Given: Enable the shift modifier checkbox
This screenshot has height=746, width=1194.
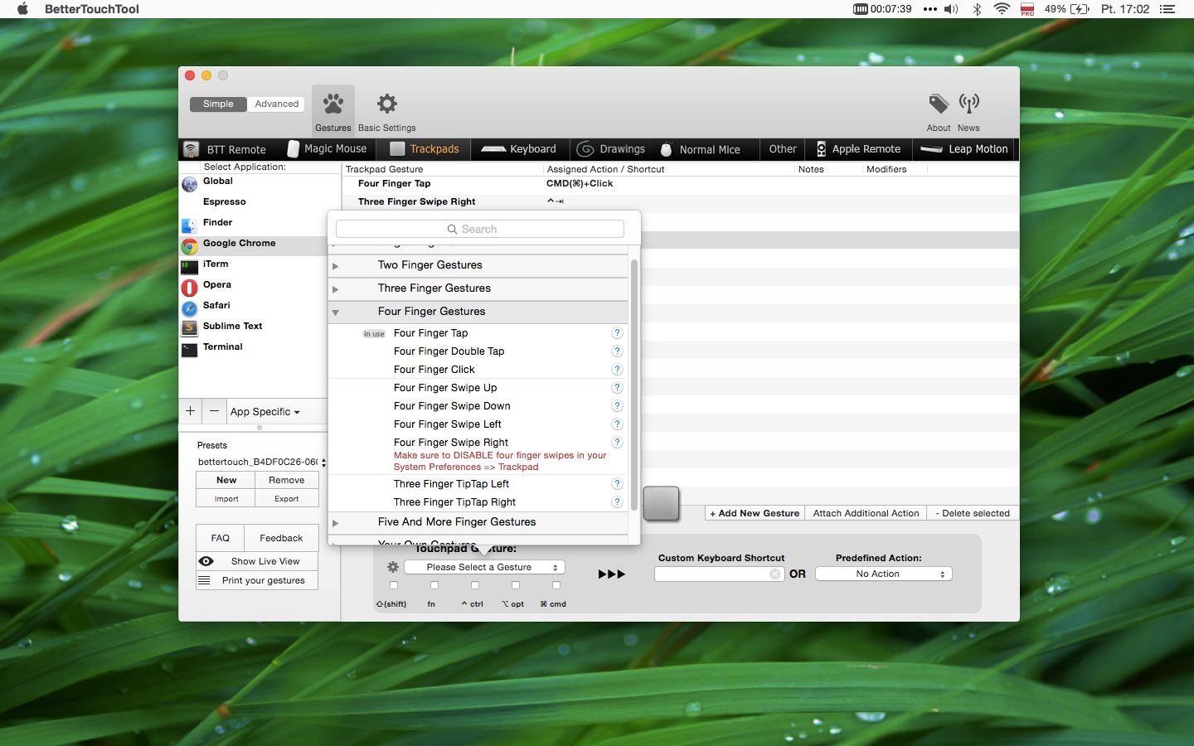Looking at the screenshot, I should click(x=394, y=586).
